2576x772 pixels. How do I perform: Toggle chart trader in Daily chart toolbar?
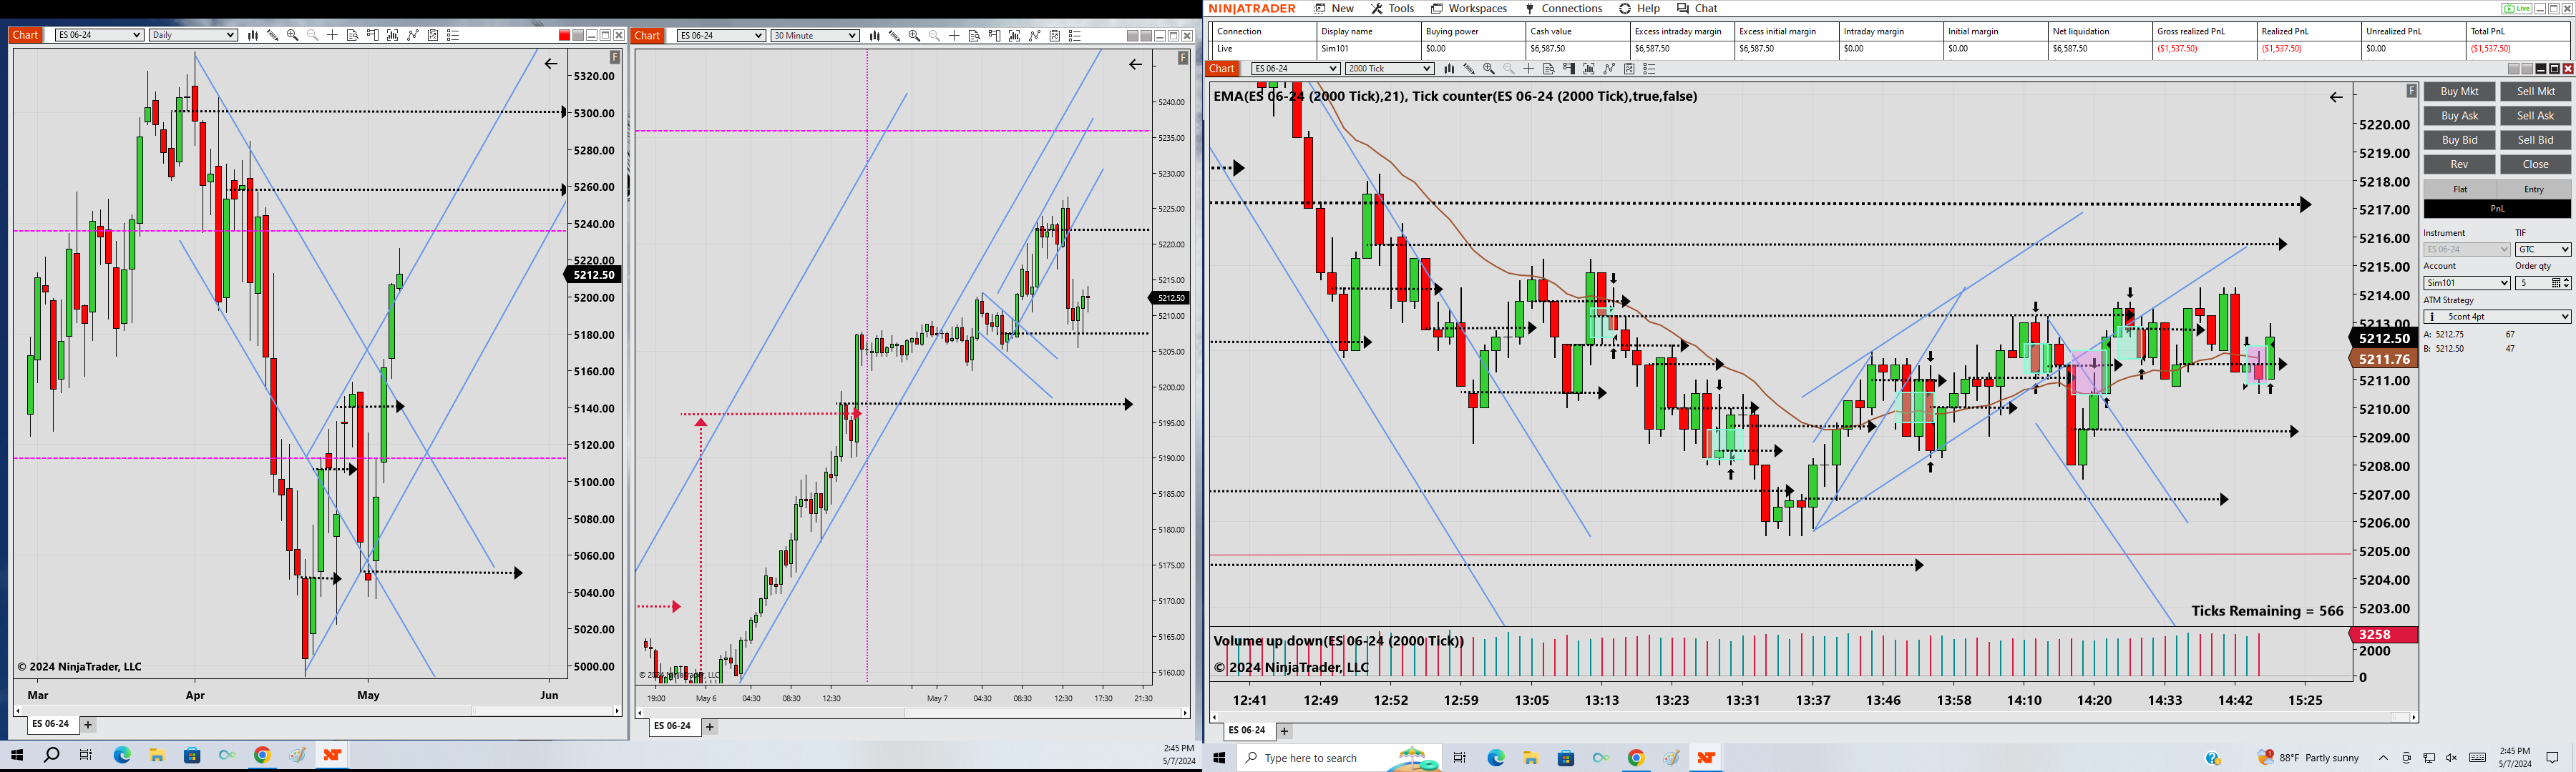[372, 35]
